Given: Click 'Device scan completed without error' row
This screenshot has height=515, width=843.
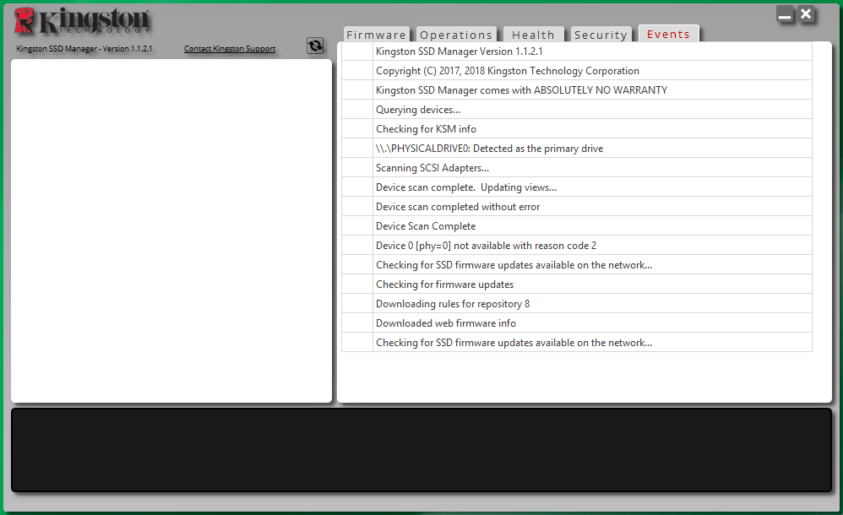Looking at the screenshot, I should point(576,206).
